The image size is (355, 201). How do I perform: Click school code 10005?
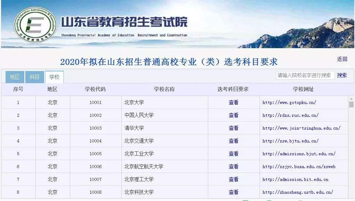(95, 154)
